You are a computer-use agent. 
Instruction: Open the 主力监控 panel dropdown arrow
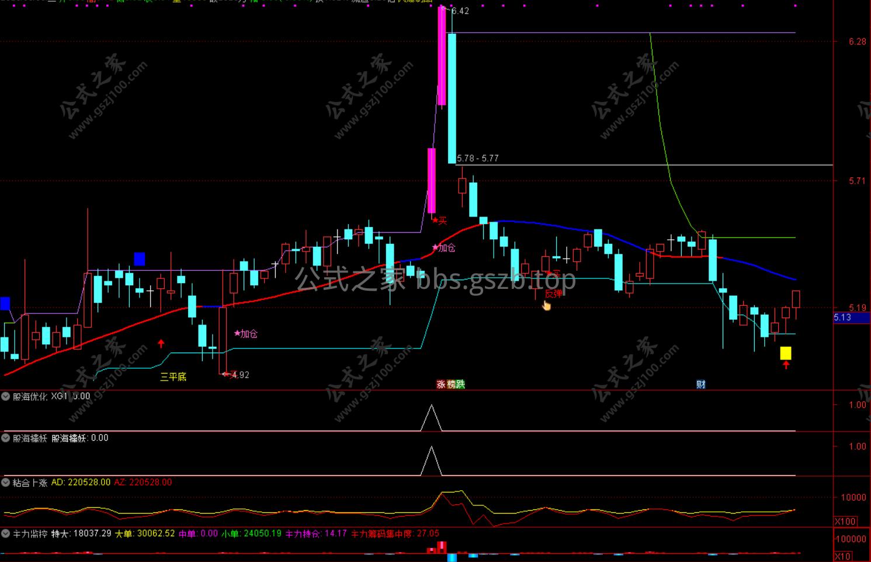tap(6, 533)
